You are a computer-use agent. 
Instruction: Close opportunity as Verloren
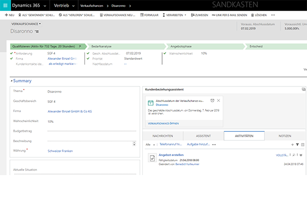coord(77,15)
